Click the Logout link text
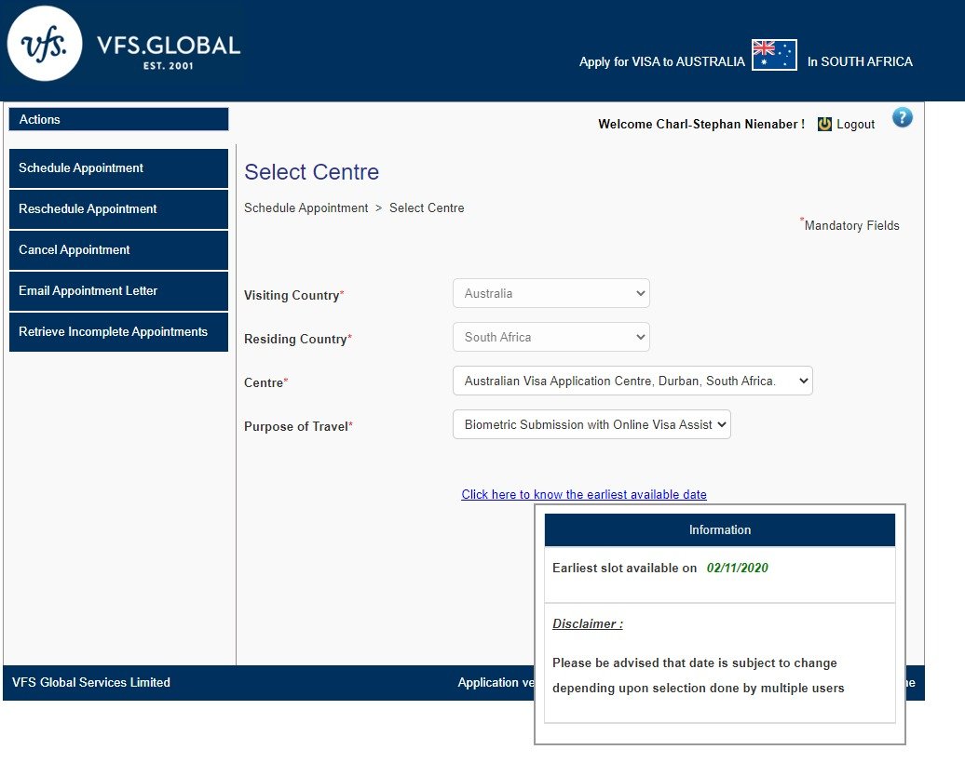 click(x=855, y=124)
